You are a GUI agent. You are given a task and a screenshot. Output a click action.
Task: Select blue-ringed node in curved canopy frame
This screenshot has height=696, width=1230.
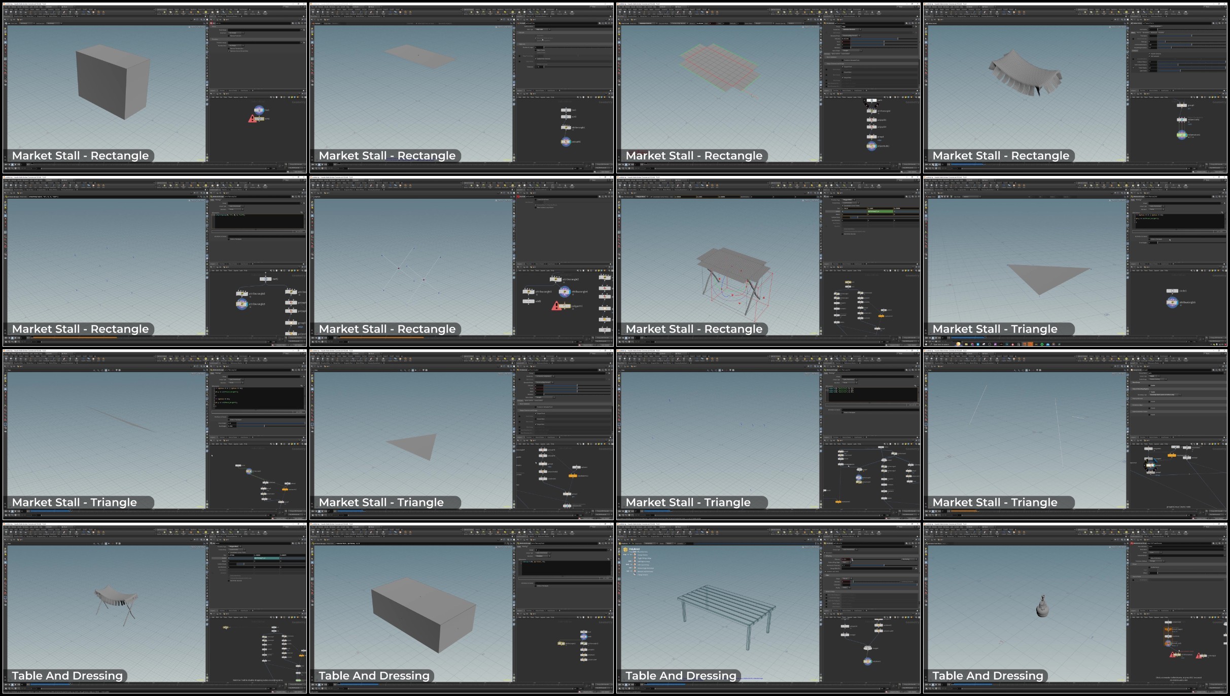point(1182,135)
